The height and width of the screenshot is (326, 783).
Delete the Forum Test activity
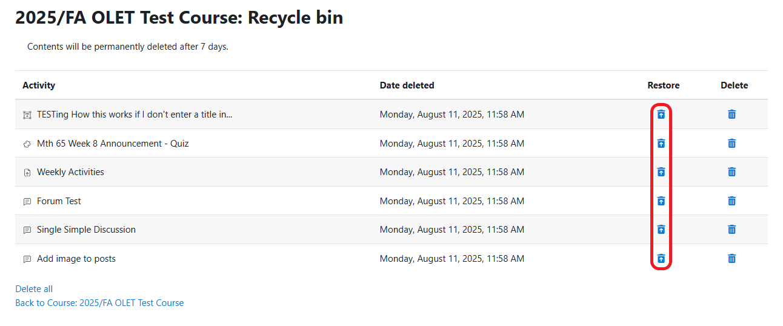(731, 201)
